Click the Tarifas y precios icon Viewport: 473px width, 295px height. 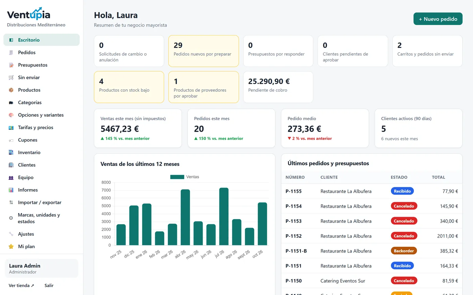(x=11, y=127)
